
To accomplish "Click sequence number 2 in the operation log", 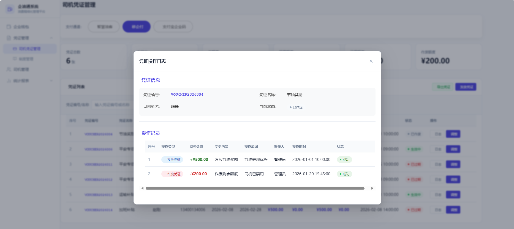I will pyautogui.click(x=149, y=174).
